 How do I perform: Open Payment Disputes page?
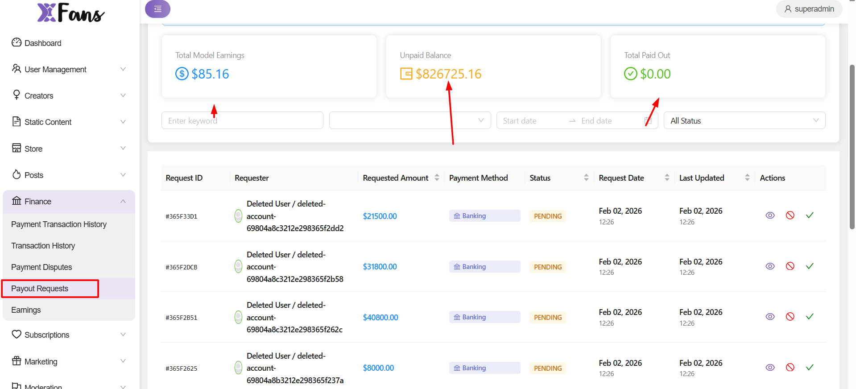pyautogui.click(x=41, y=267)
